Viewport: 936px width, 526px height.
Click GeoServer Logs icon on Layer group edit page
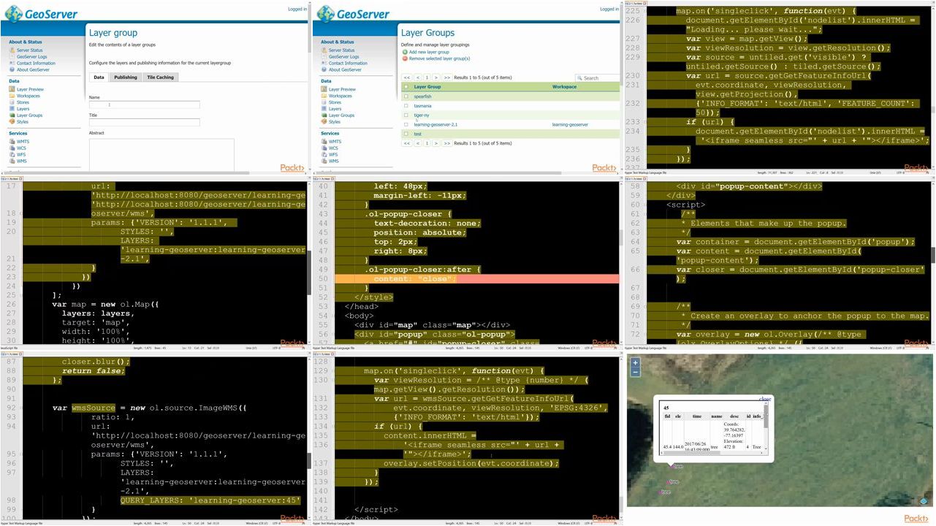click(12, 57)
